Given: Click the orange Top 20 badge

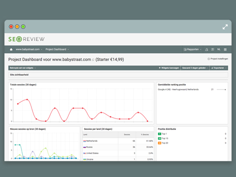Looking at the screenshot, I should coord(159,143).
